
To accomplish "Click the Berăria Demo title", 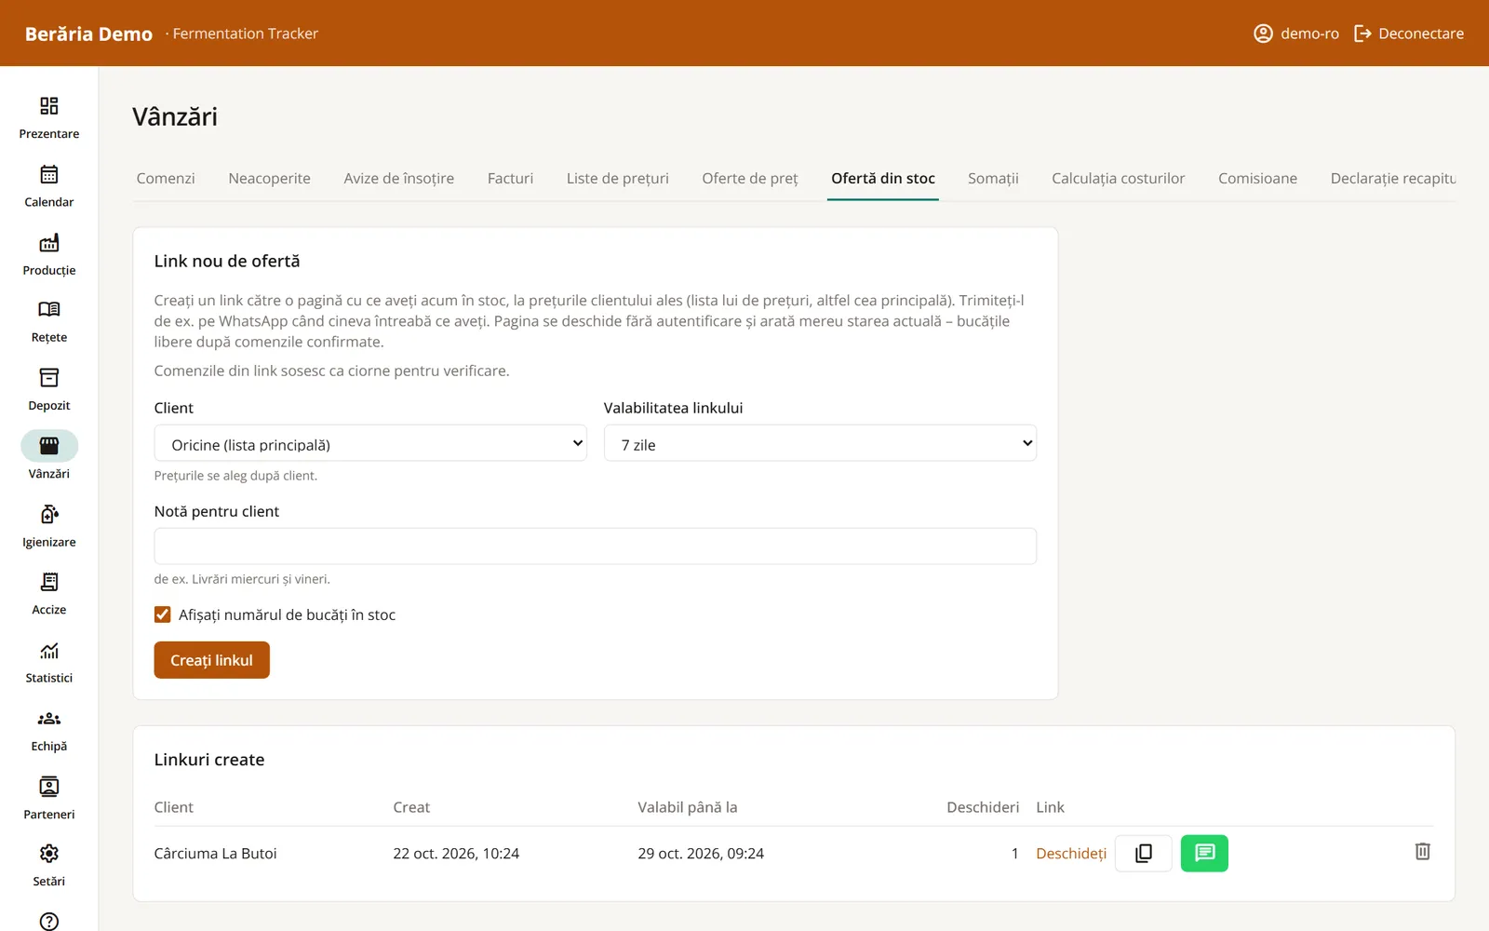I will (x=88, y=34).
